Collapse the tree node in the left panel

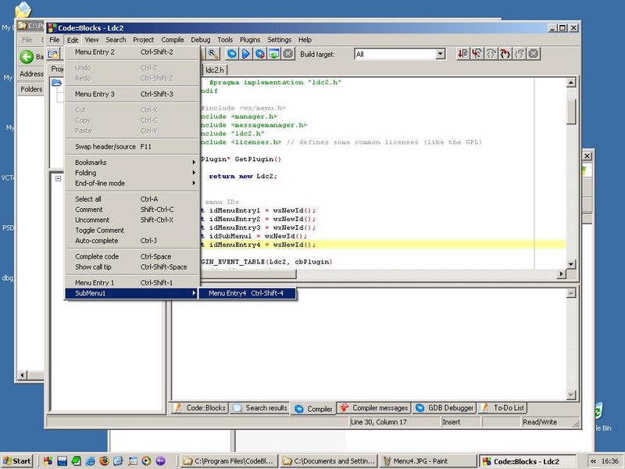tap(58, 179)
